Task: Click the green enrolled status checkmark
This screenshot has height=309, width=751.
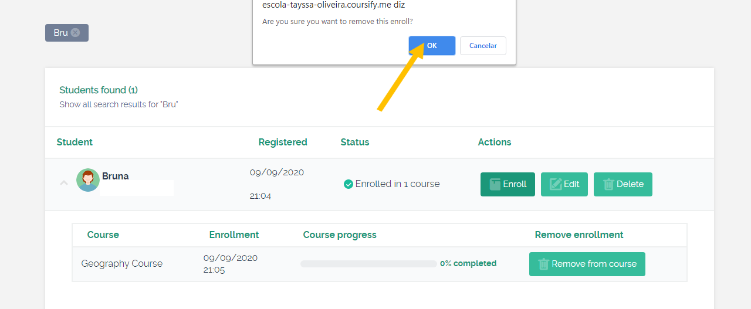Action: coord(349,184)
